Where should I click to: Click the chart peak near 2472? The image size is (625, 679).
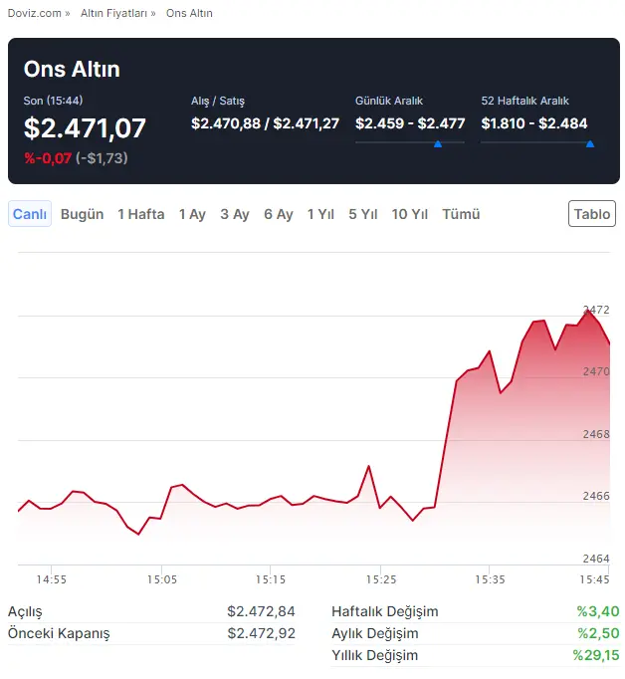coord(588,311)
